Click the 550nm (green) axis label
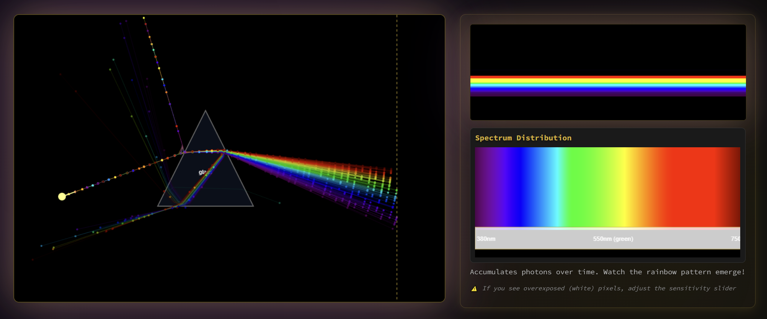 [x=613, y=239]
